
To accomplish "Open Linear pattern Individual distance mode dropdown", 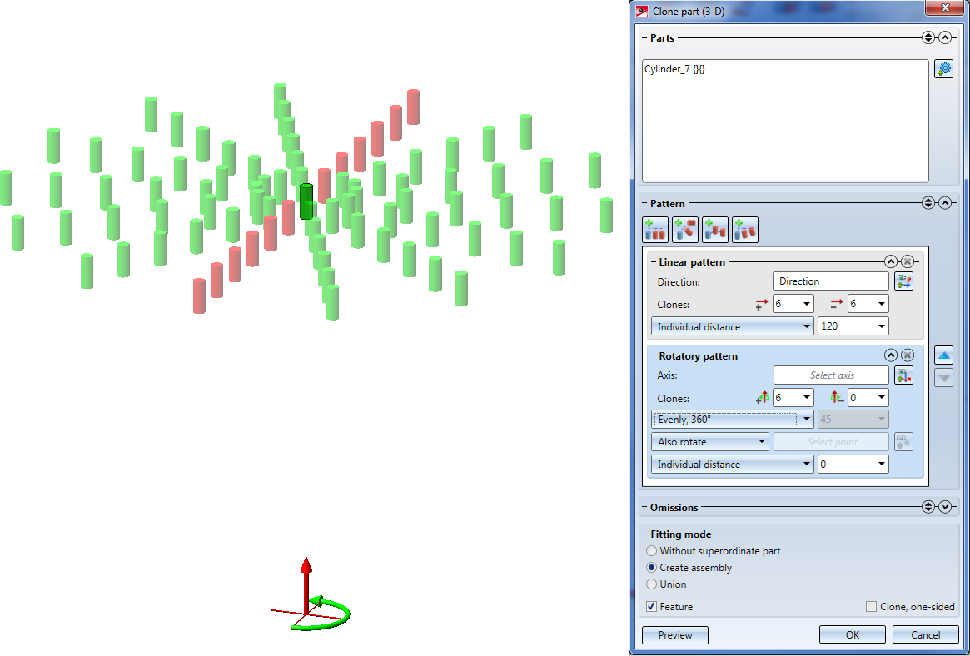I will coord(733,326).
